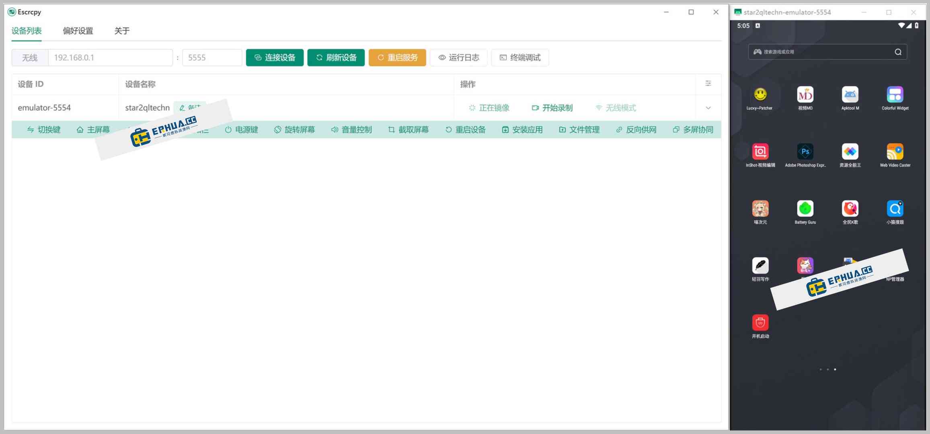This screenshot has height=434, width=930.
Task: Click 截取屏幕 screenshot control
Action: pos(408,129)
